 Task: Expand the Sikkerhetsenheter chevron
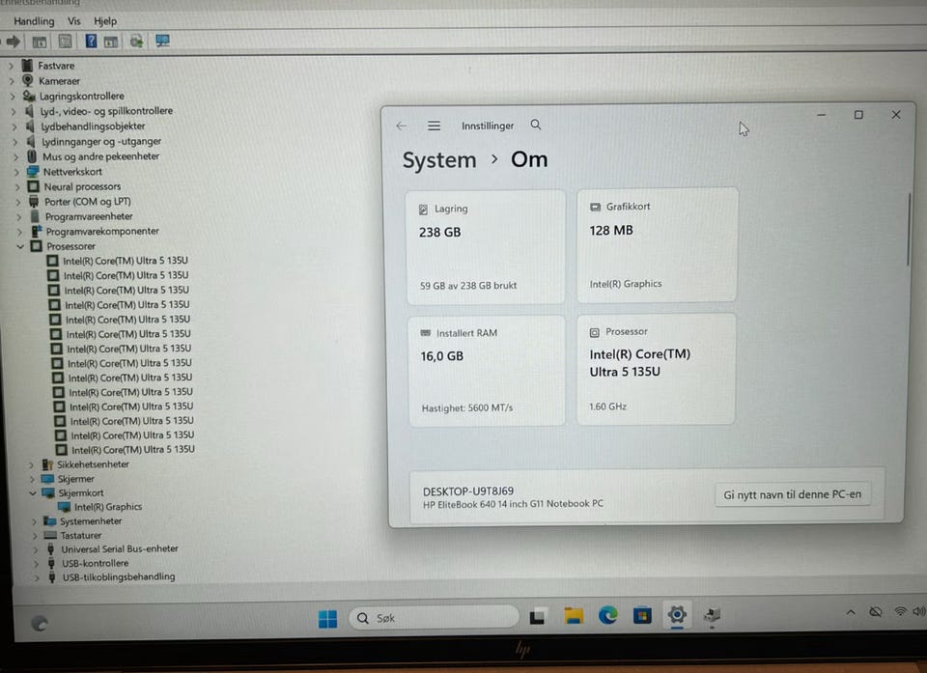click(x=31, y=464)
